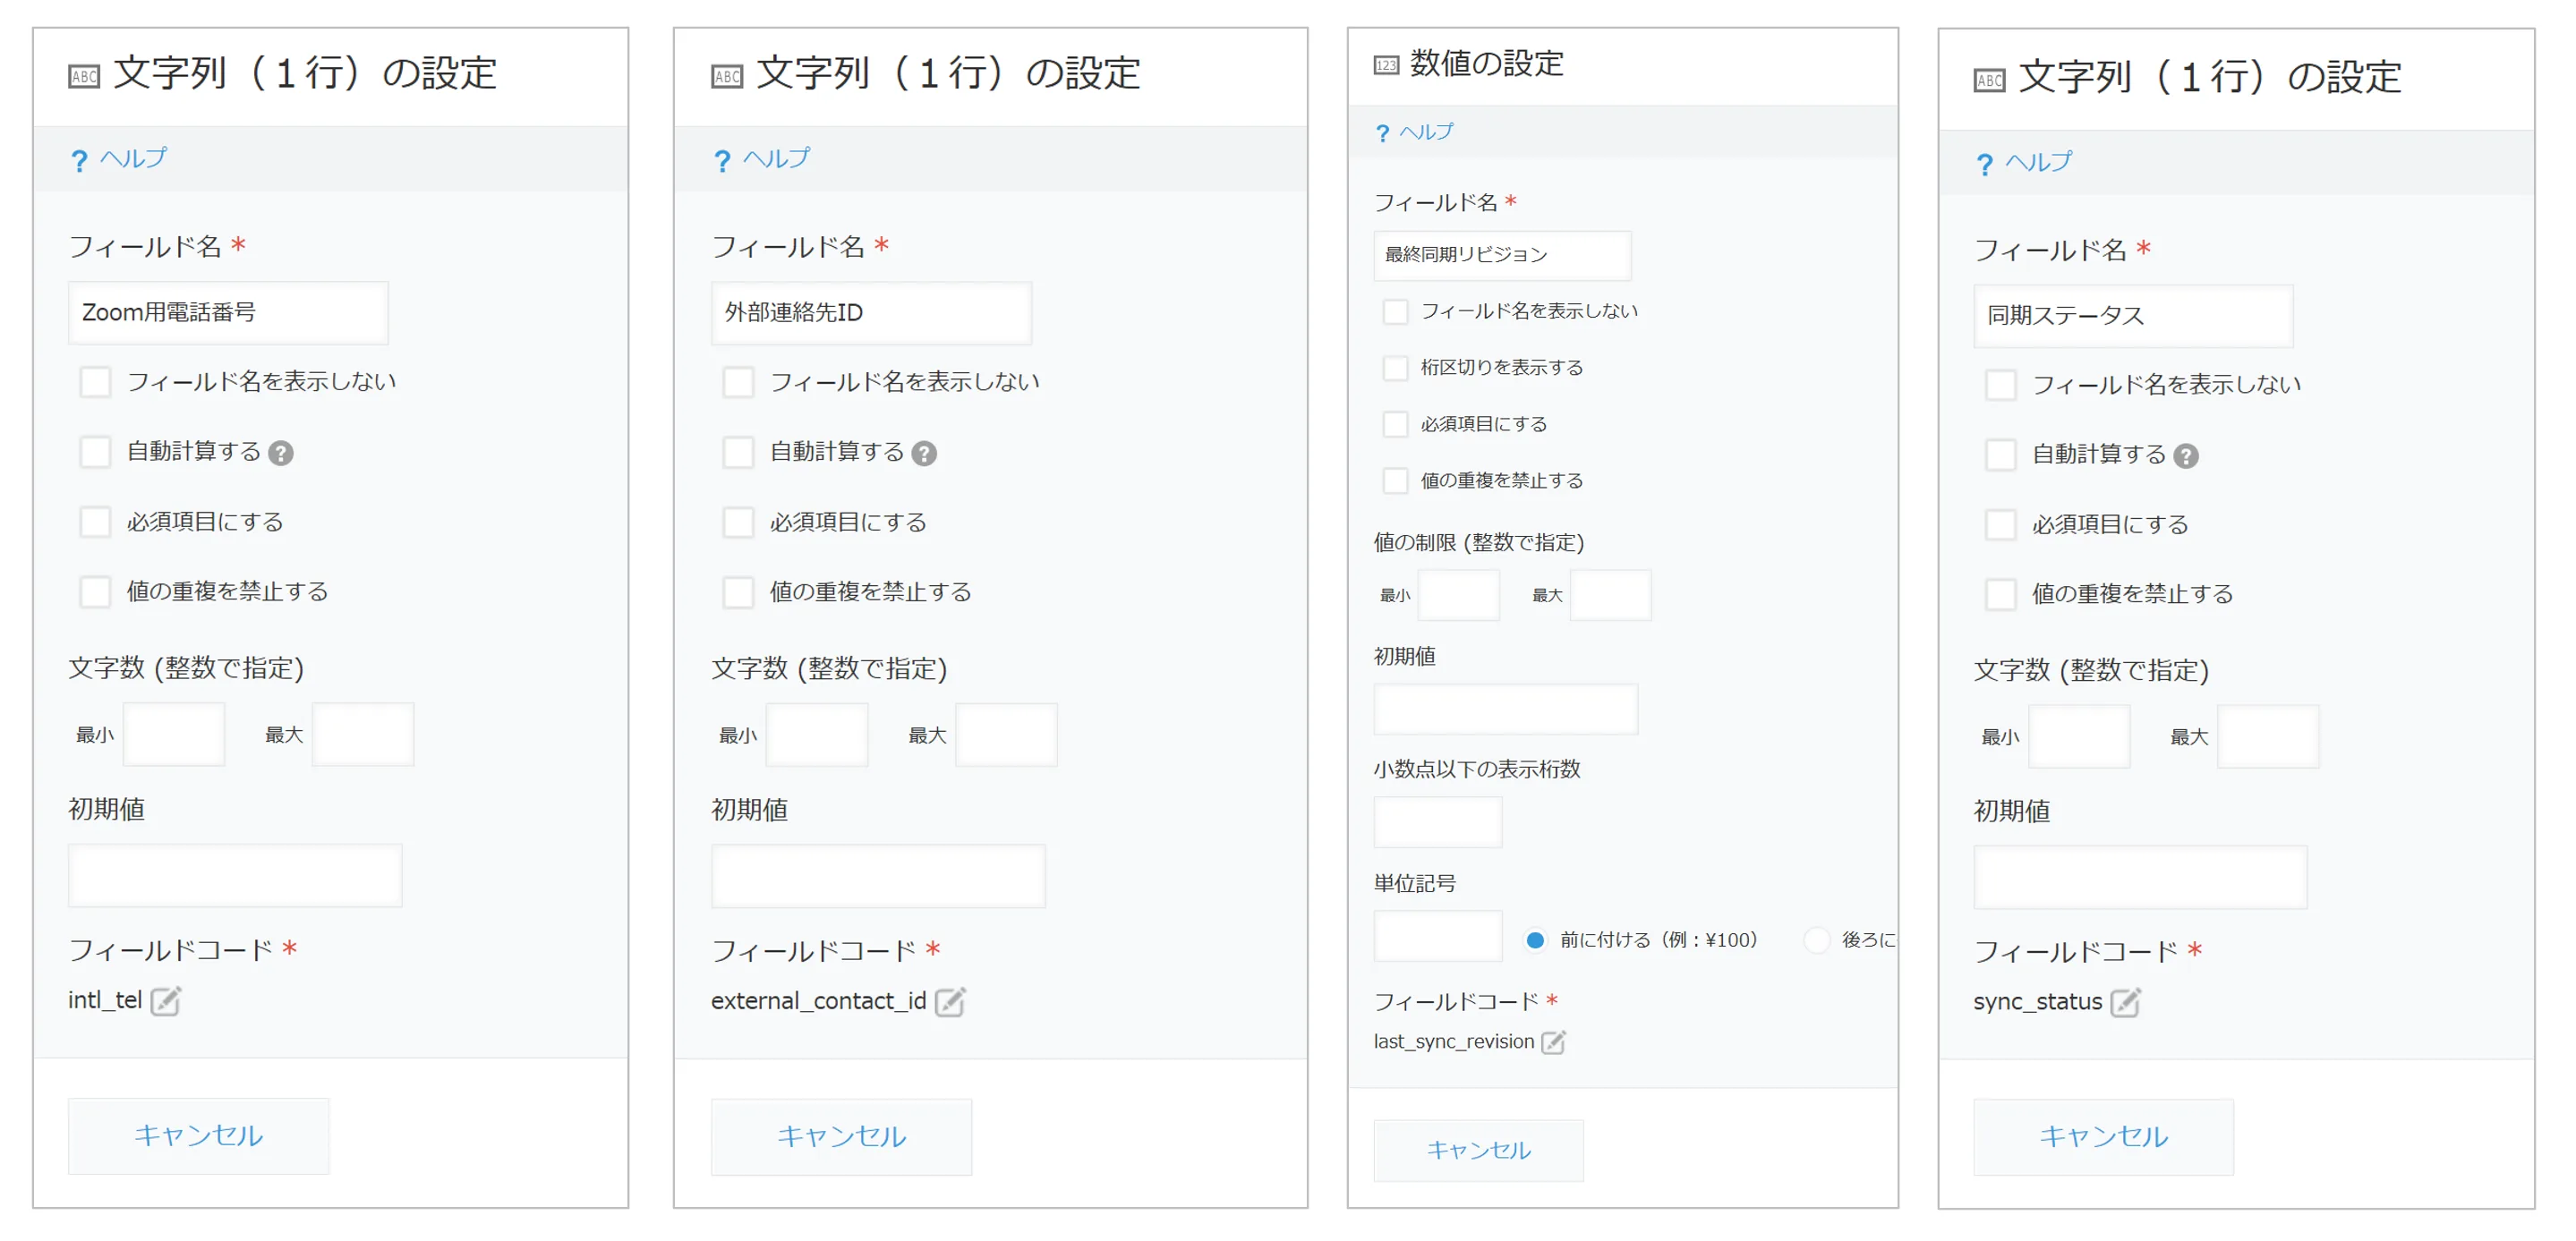Check 必須項目にする in 外部連絡先ID panel
The width and height of the screenshot is (2576, 1241).
point(738,523)
